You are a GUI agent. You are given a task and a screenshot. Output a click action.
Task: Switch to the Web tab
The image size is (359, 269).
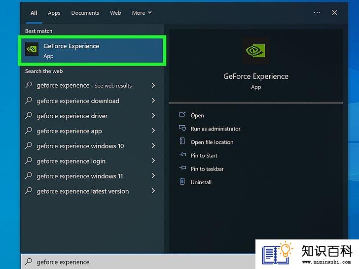click(115, 13)
